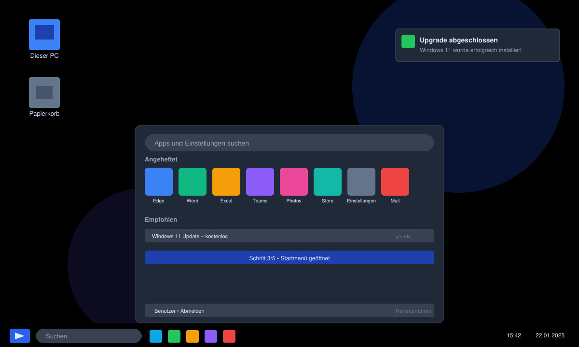Open the Photos app tile
579x347 pixels.
(294, 182)
